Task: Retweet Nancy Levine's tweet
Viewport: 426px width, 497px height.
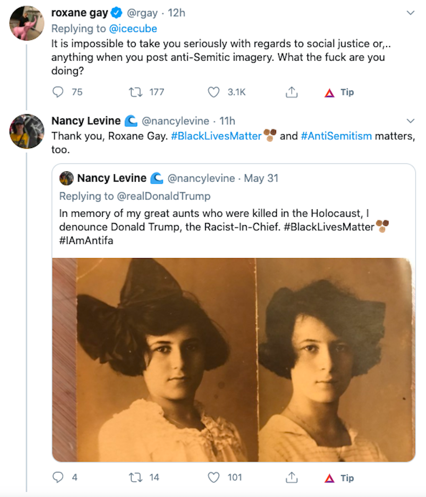Action: (x=135, y=477)
